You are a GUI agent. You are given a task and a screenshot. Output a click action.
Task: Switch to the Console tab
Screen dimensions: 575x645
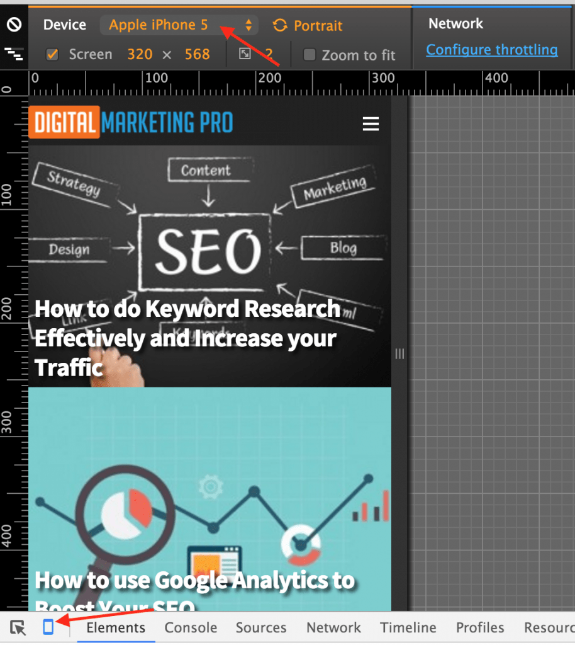[x=191, y=628]
